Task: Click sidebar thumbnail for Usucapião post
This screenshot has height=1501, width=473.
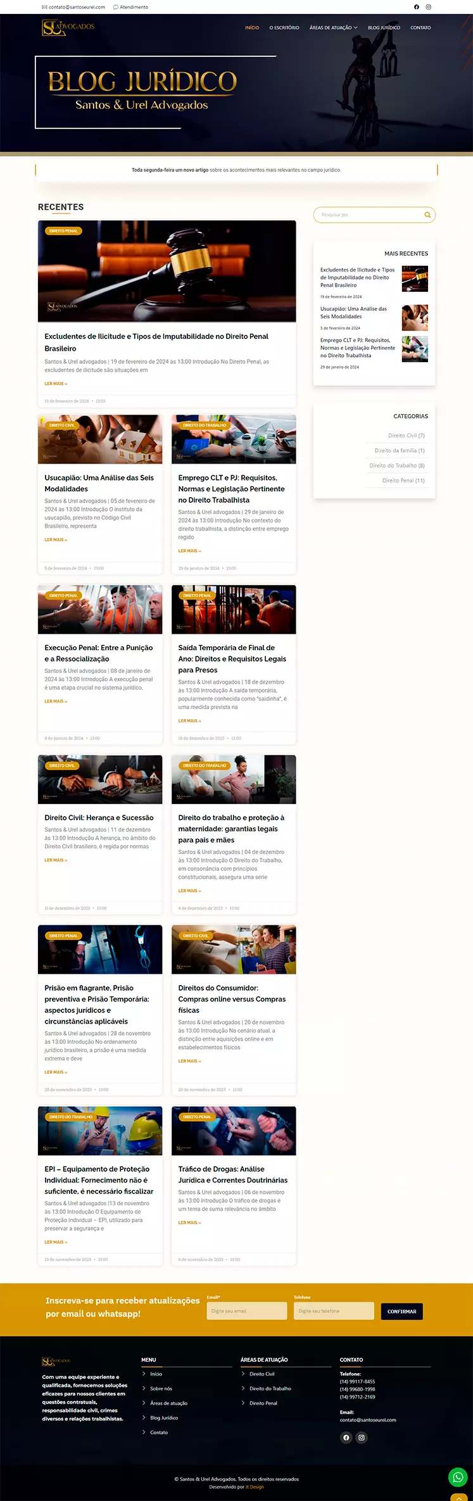Action: coord(415,318)
